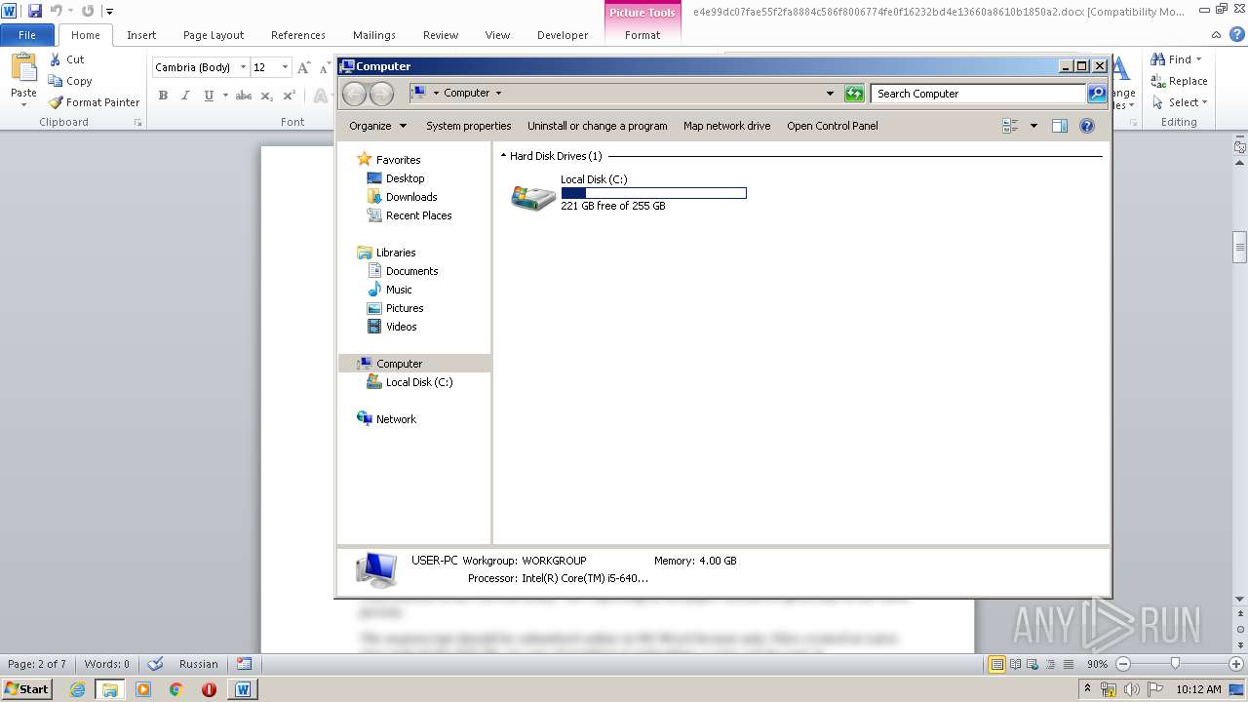The height and width of the screenshot is (702, 1248).
Task: Toggle Bold formatting in Word
Action: (163, 96)
